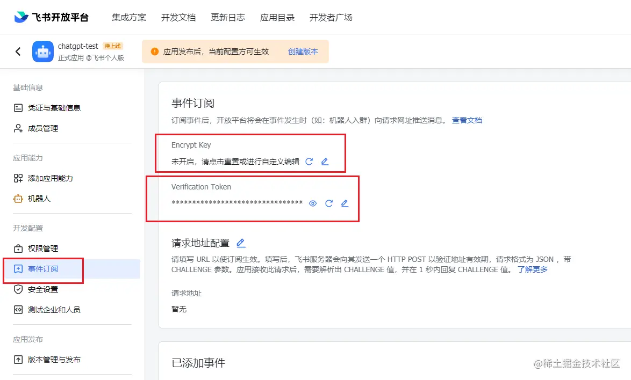Click the 添加应用能力 grid icon
This screenshot has width=631, height=380.
pos(18,178)
